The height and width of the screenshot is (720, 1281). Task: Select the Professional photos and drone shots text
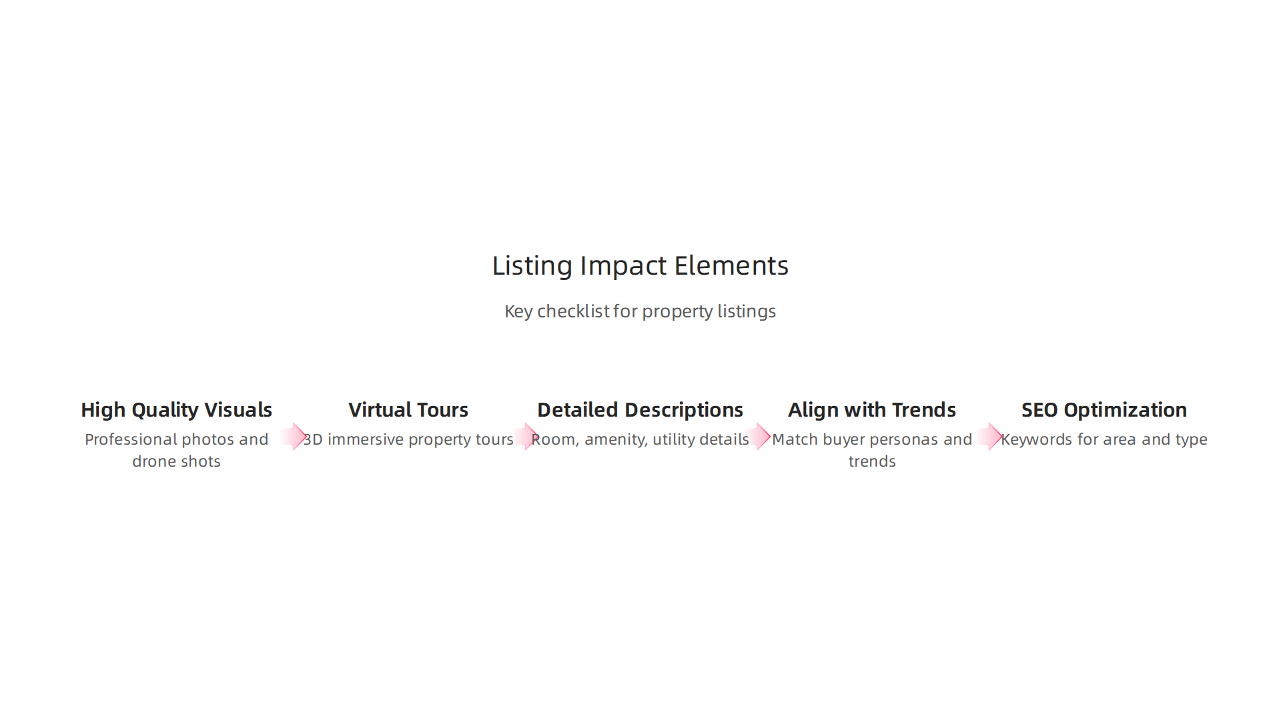pyautogui.click(x=177, y=450)
